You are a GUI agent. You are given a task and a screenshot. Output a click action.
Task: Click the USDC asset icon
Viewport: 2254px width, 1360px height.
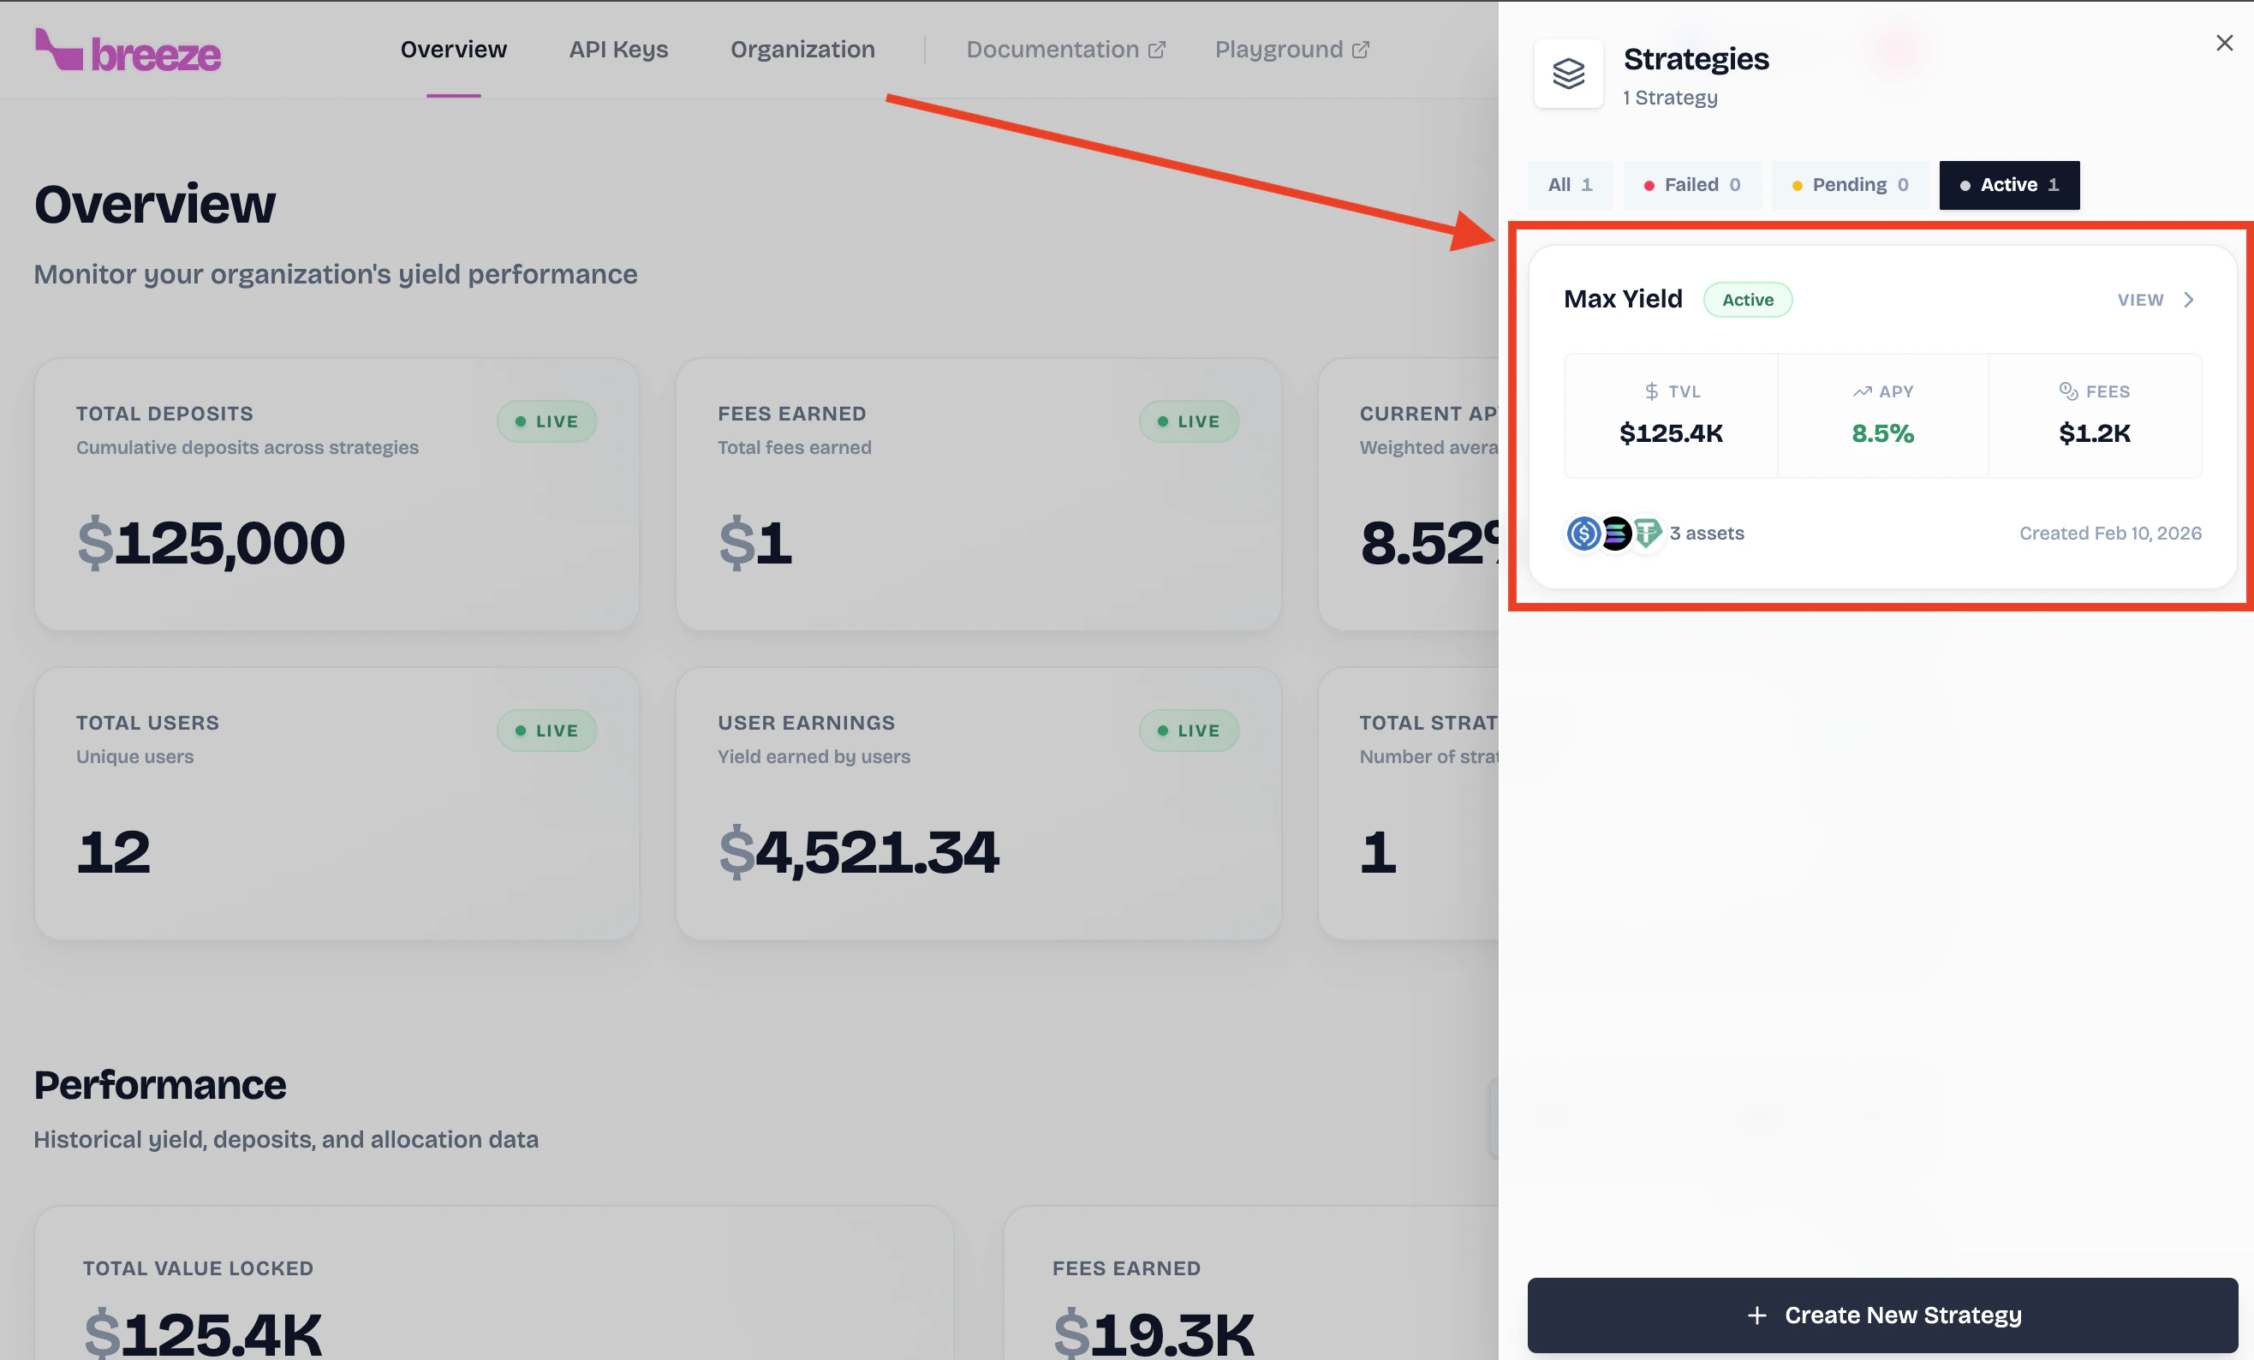pyautogui.click(x=1583, y=534)
